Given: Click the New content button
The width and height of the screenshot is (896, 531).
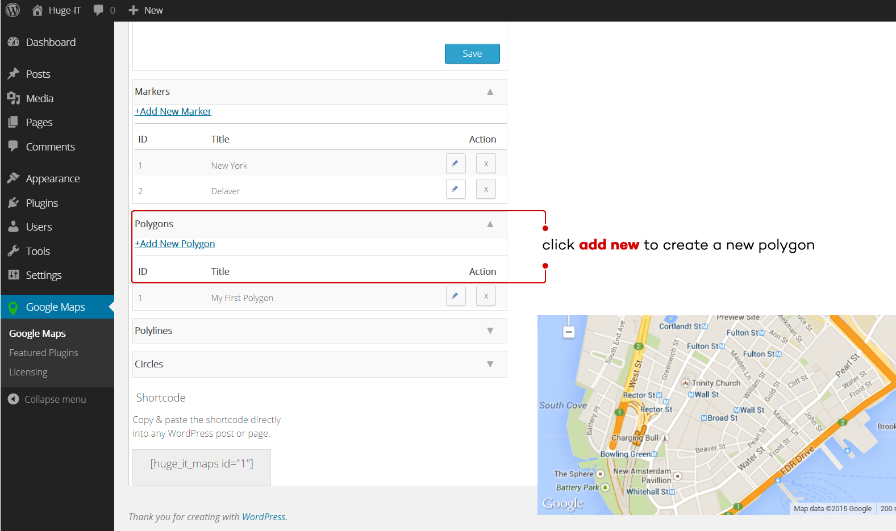Looking at the screenshot, I should (145, 10).
